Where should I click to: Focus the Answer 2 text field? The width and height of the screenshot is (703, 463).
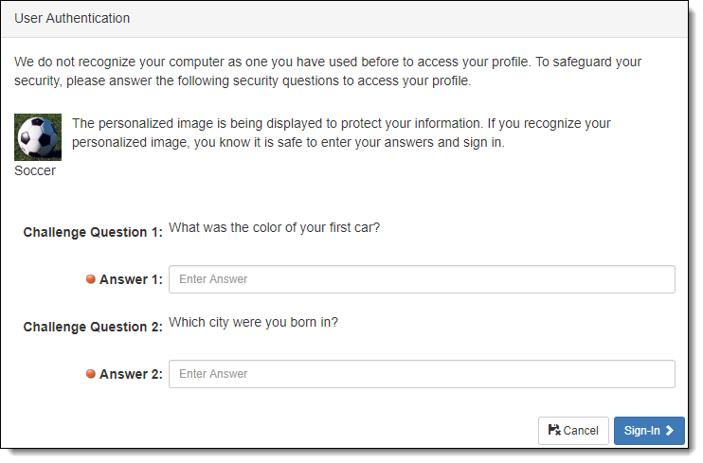422,374
